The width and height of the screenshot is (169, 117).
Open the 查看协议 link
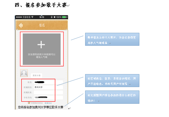coord(48,103)
